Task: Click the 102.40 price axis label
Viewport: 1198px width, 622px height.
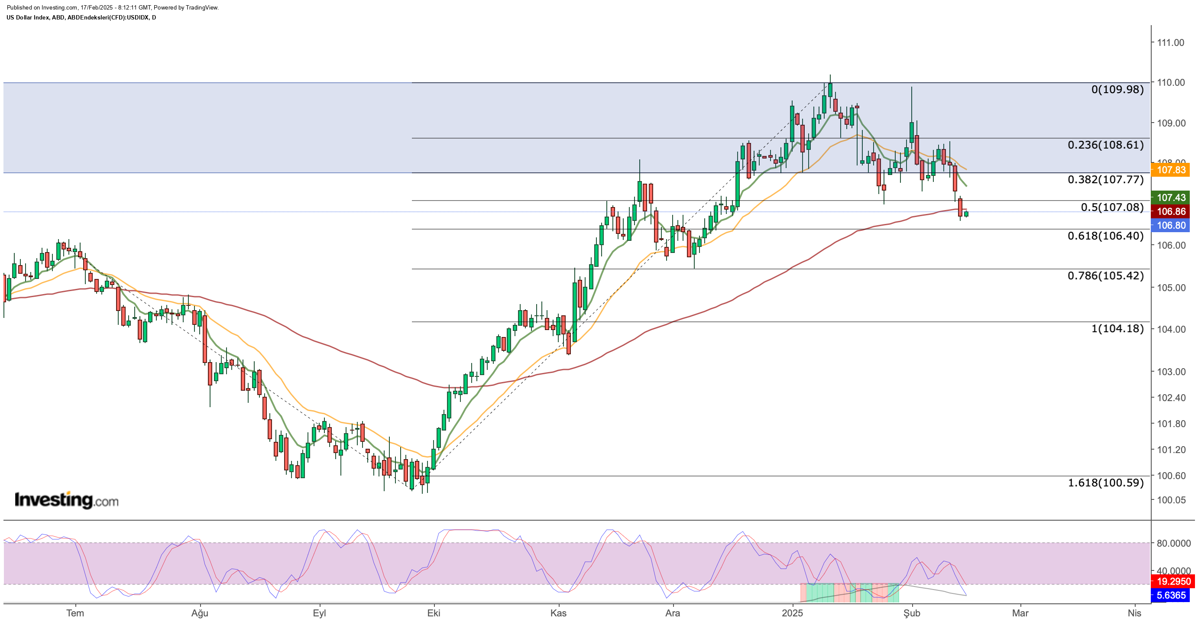Action: pos(1171,398)
